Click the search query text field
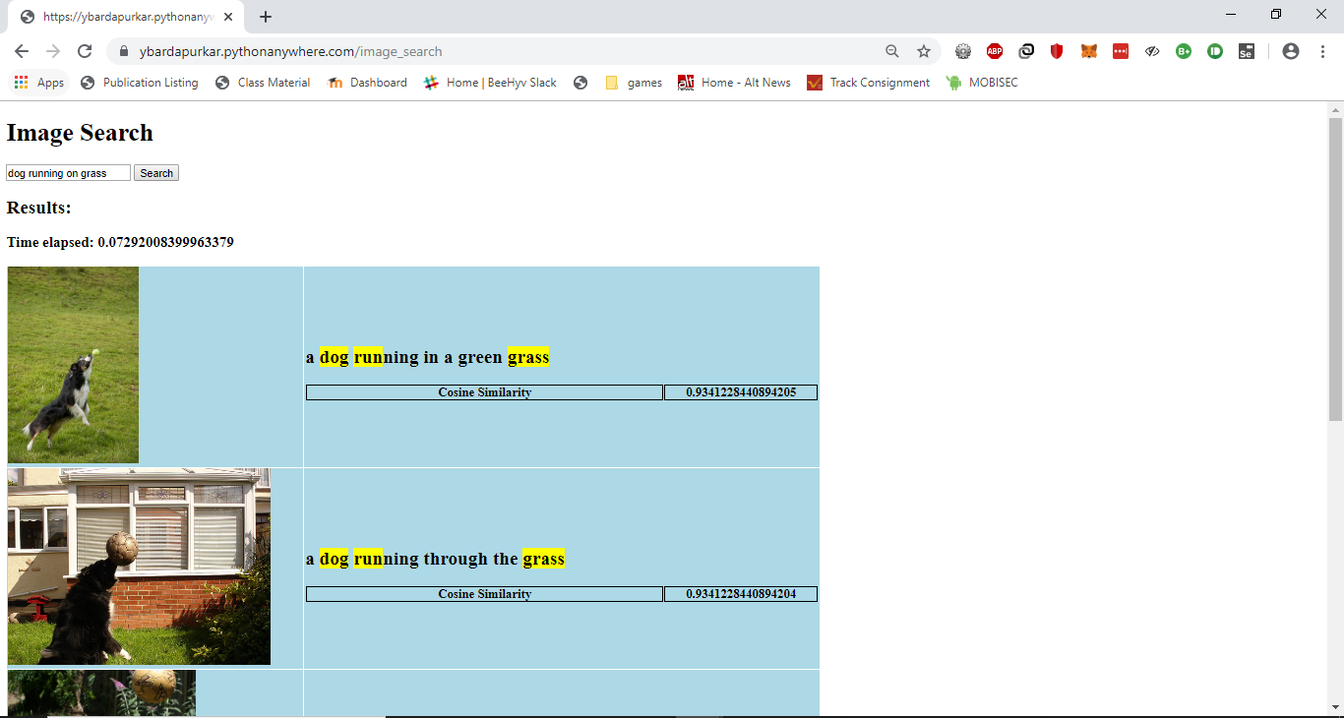 coord(68,173)
